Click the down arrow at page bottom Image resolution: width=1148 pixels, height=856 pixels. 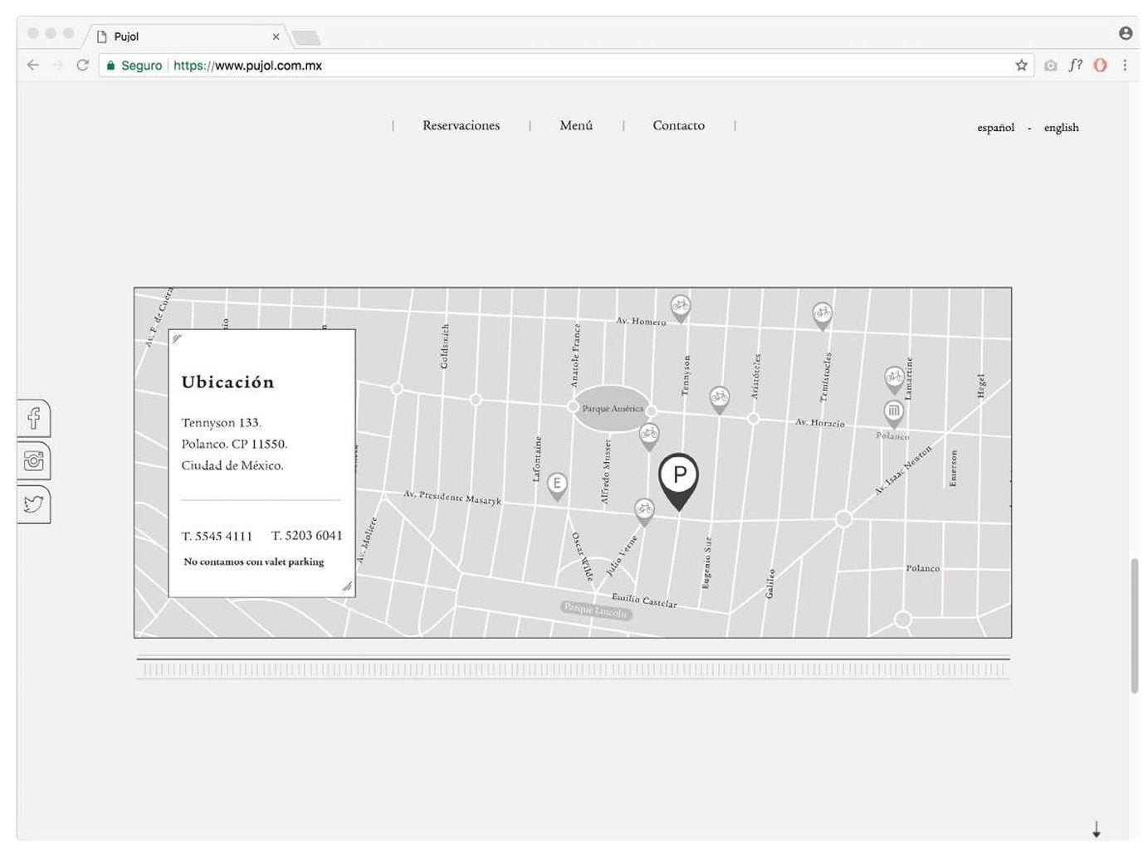pos(1096,829)
